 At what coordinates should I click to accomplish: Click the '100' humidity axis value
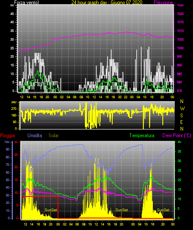click(x=7, y=142)
